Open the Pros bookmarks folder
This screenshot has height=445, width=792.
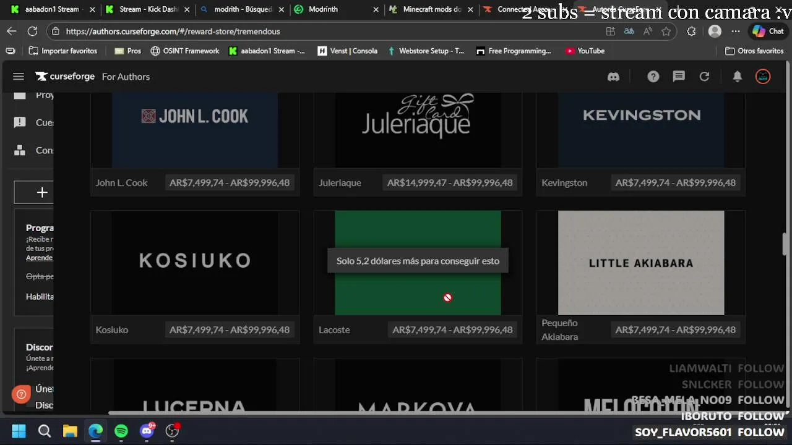[x=127, y=51]
